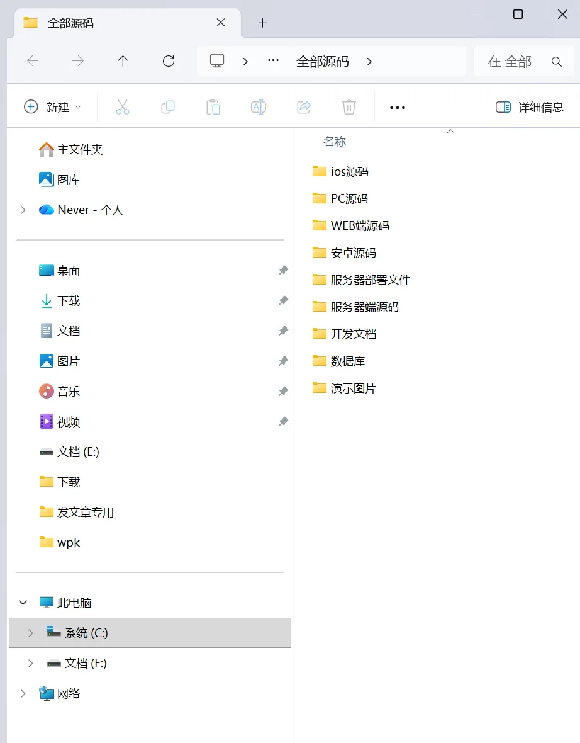
Task: Open 音乐 quick access folder
Action: click(59, 392)
